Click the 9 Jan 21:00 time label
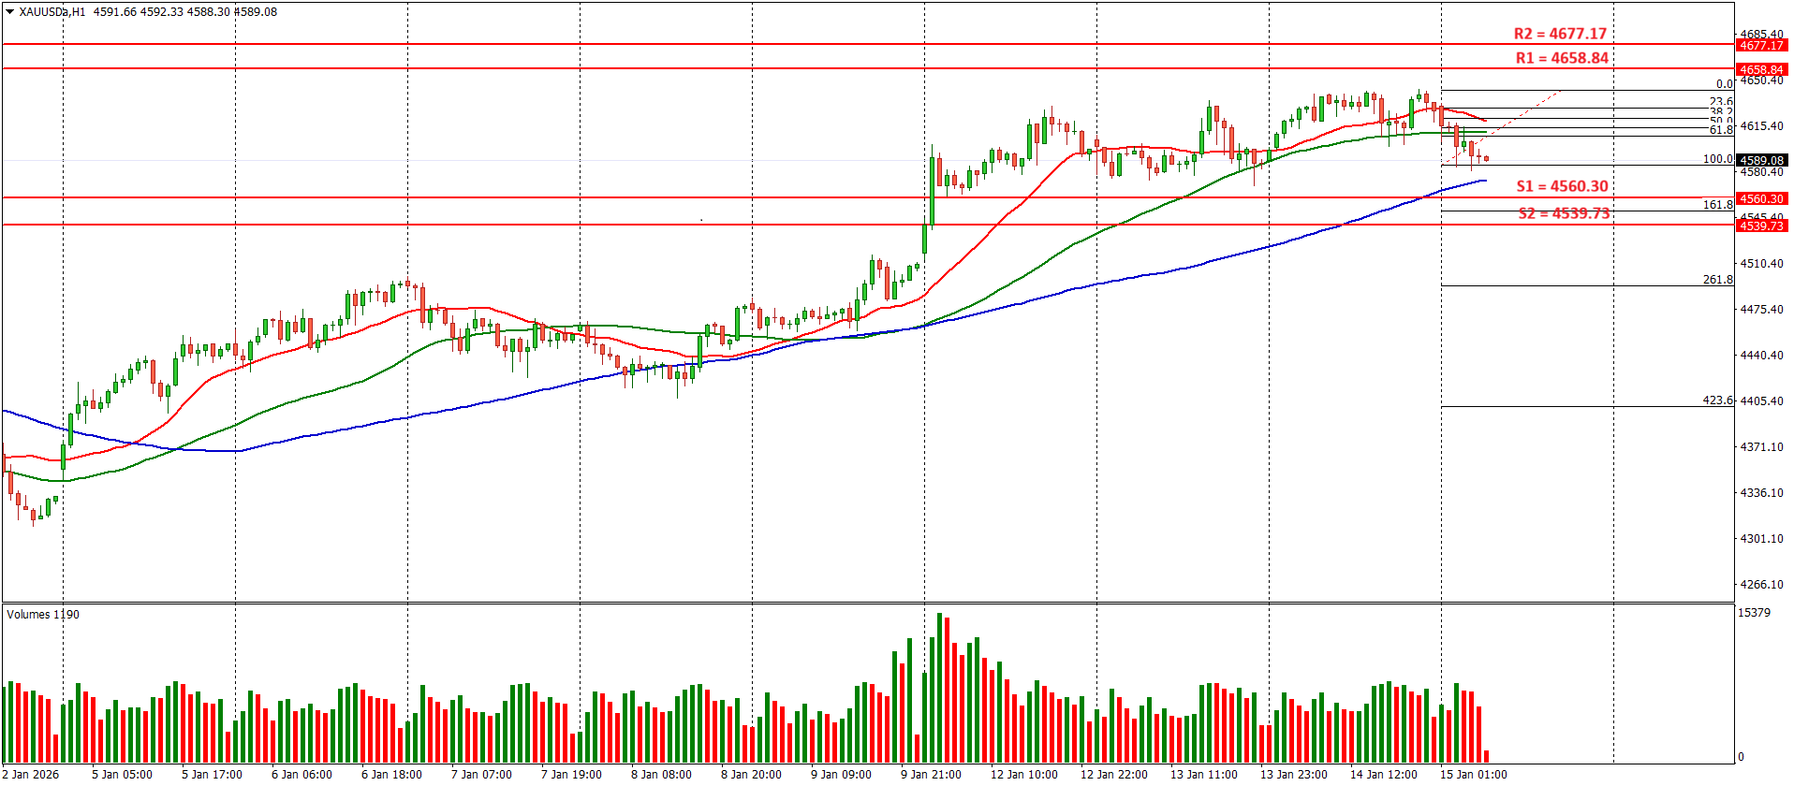Viewport: 1794px width, 786px height. 931,774
